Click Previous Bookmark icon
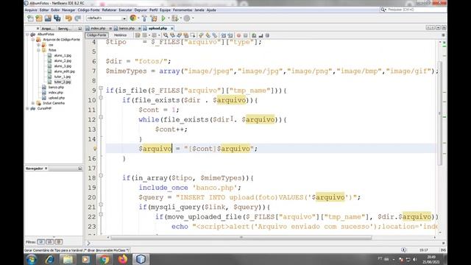The image size is (471, 265). (201, 35)
